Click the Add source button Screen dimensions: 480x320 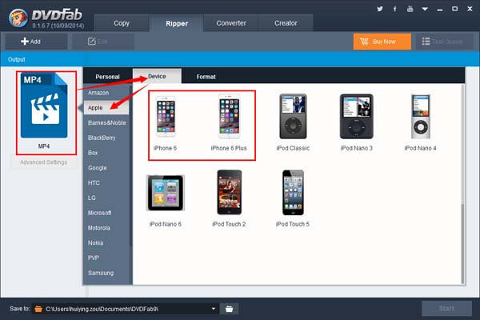[x=36, y=42]
